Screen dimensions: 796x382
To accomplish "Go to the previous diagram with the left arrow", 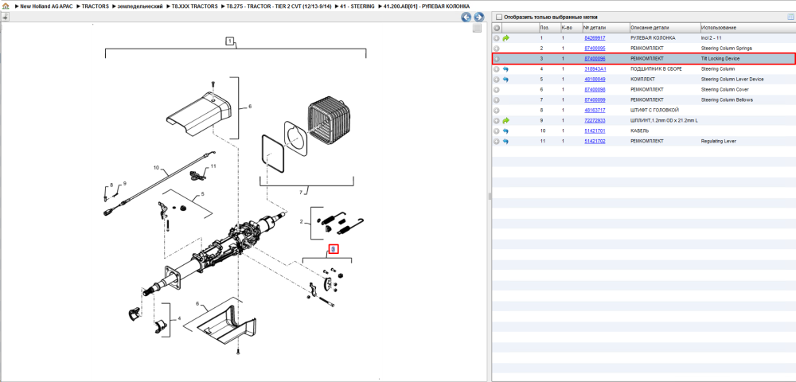I will [466, 18].
